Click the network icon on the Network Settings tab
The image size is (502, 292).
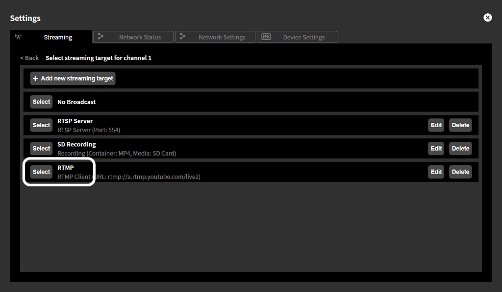(x=182, y=36)
